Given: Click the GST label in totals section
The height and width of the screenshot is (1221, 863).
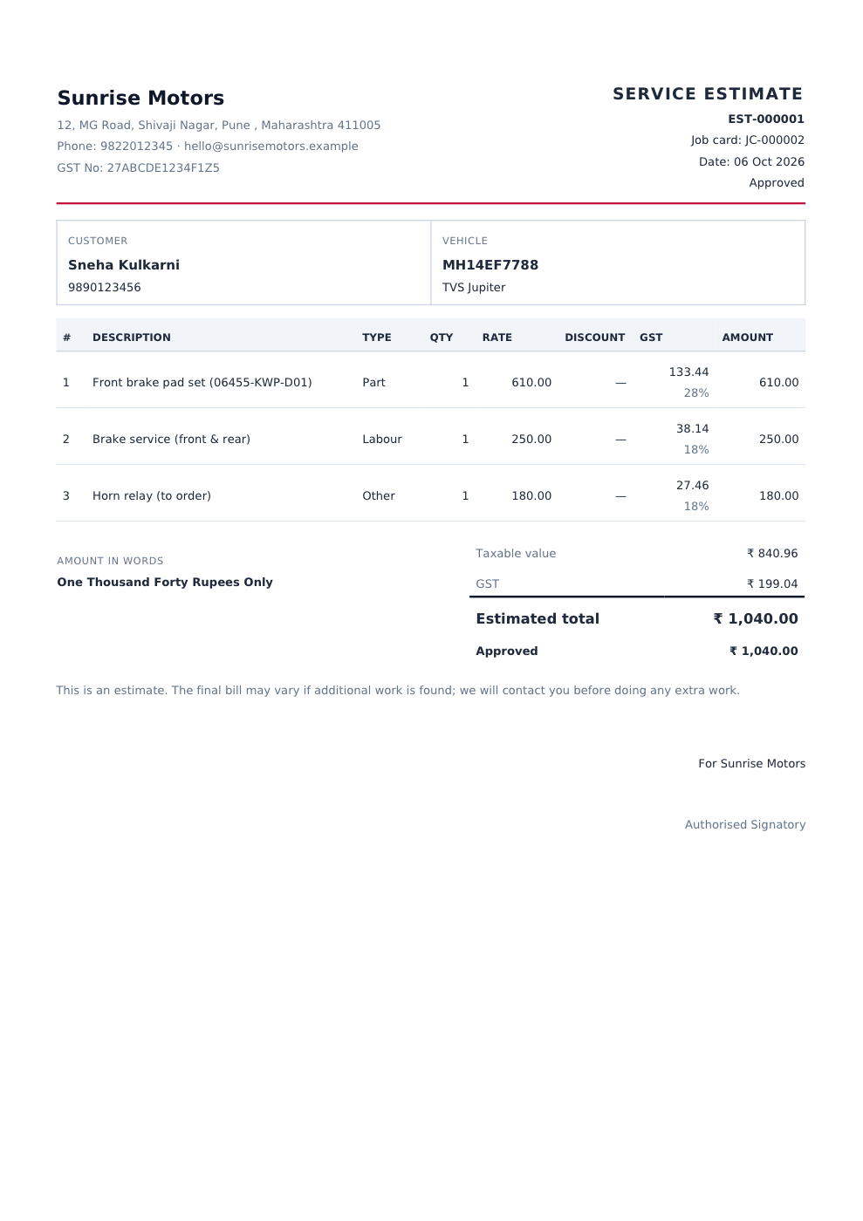Looking at the screenshot, I should click(x=488, y=583).
